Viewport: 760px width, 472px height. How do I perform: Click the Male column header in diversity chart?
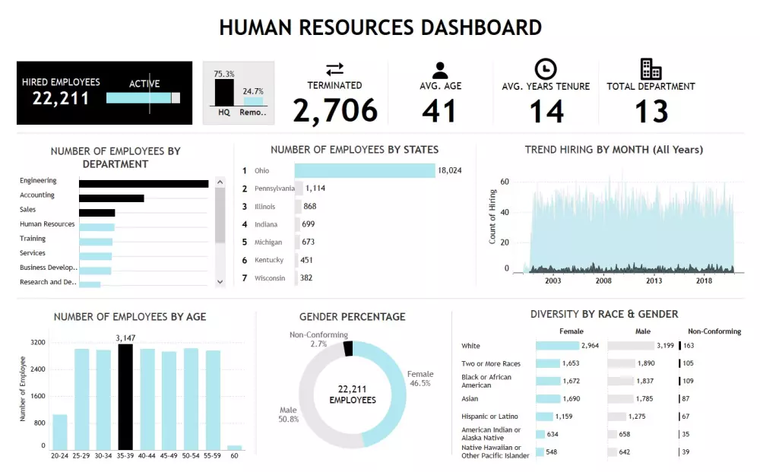tap(642, 331)
